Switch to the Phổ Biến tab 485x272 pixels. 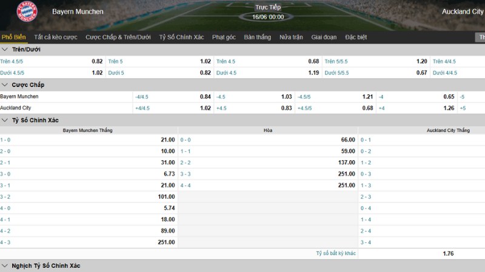tap(13, 37)
